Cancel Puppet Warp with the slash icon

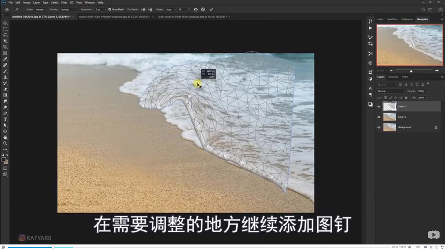[203, 9]
